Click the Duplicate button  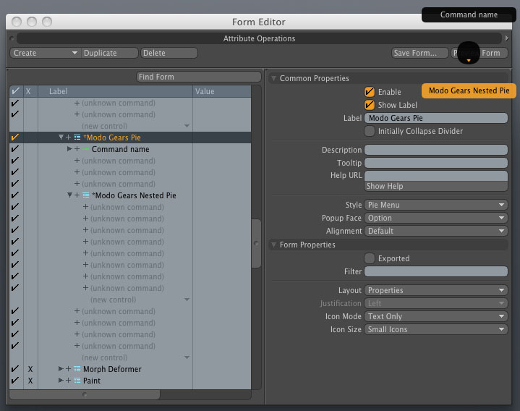pos(109,53)
